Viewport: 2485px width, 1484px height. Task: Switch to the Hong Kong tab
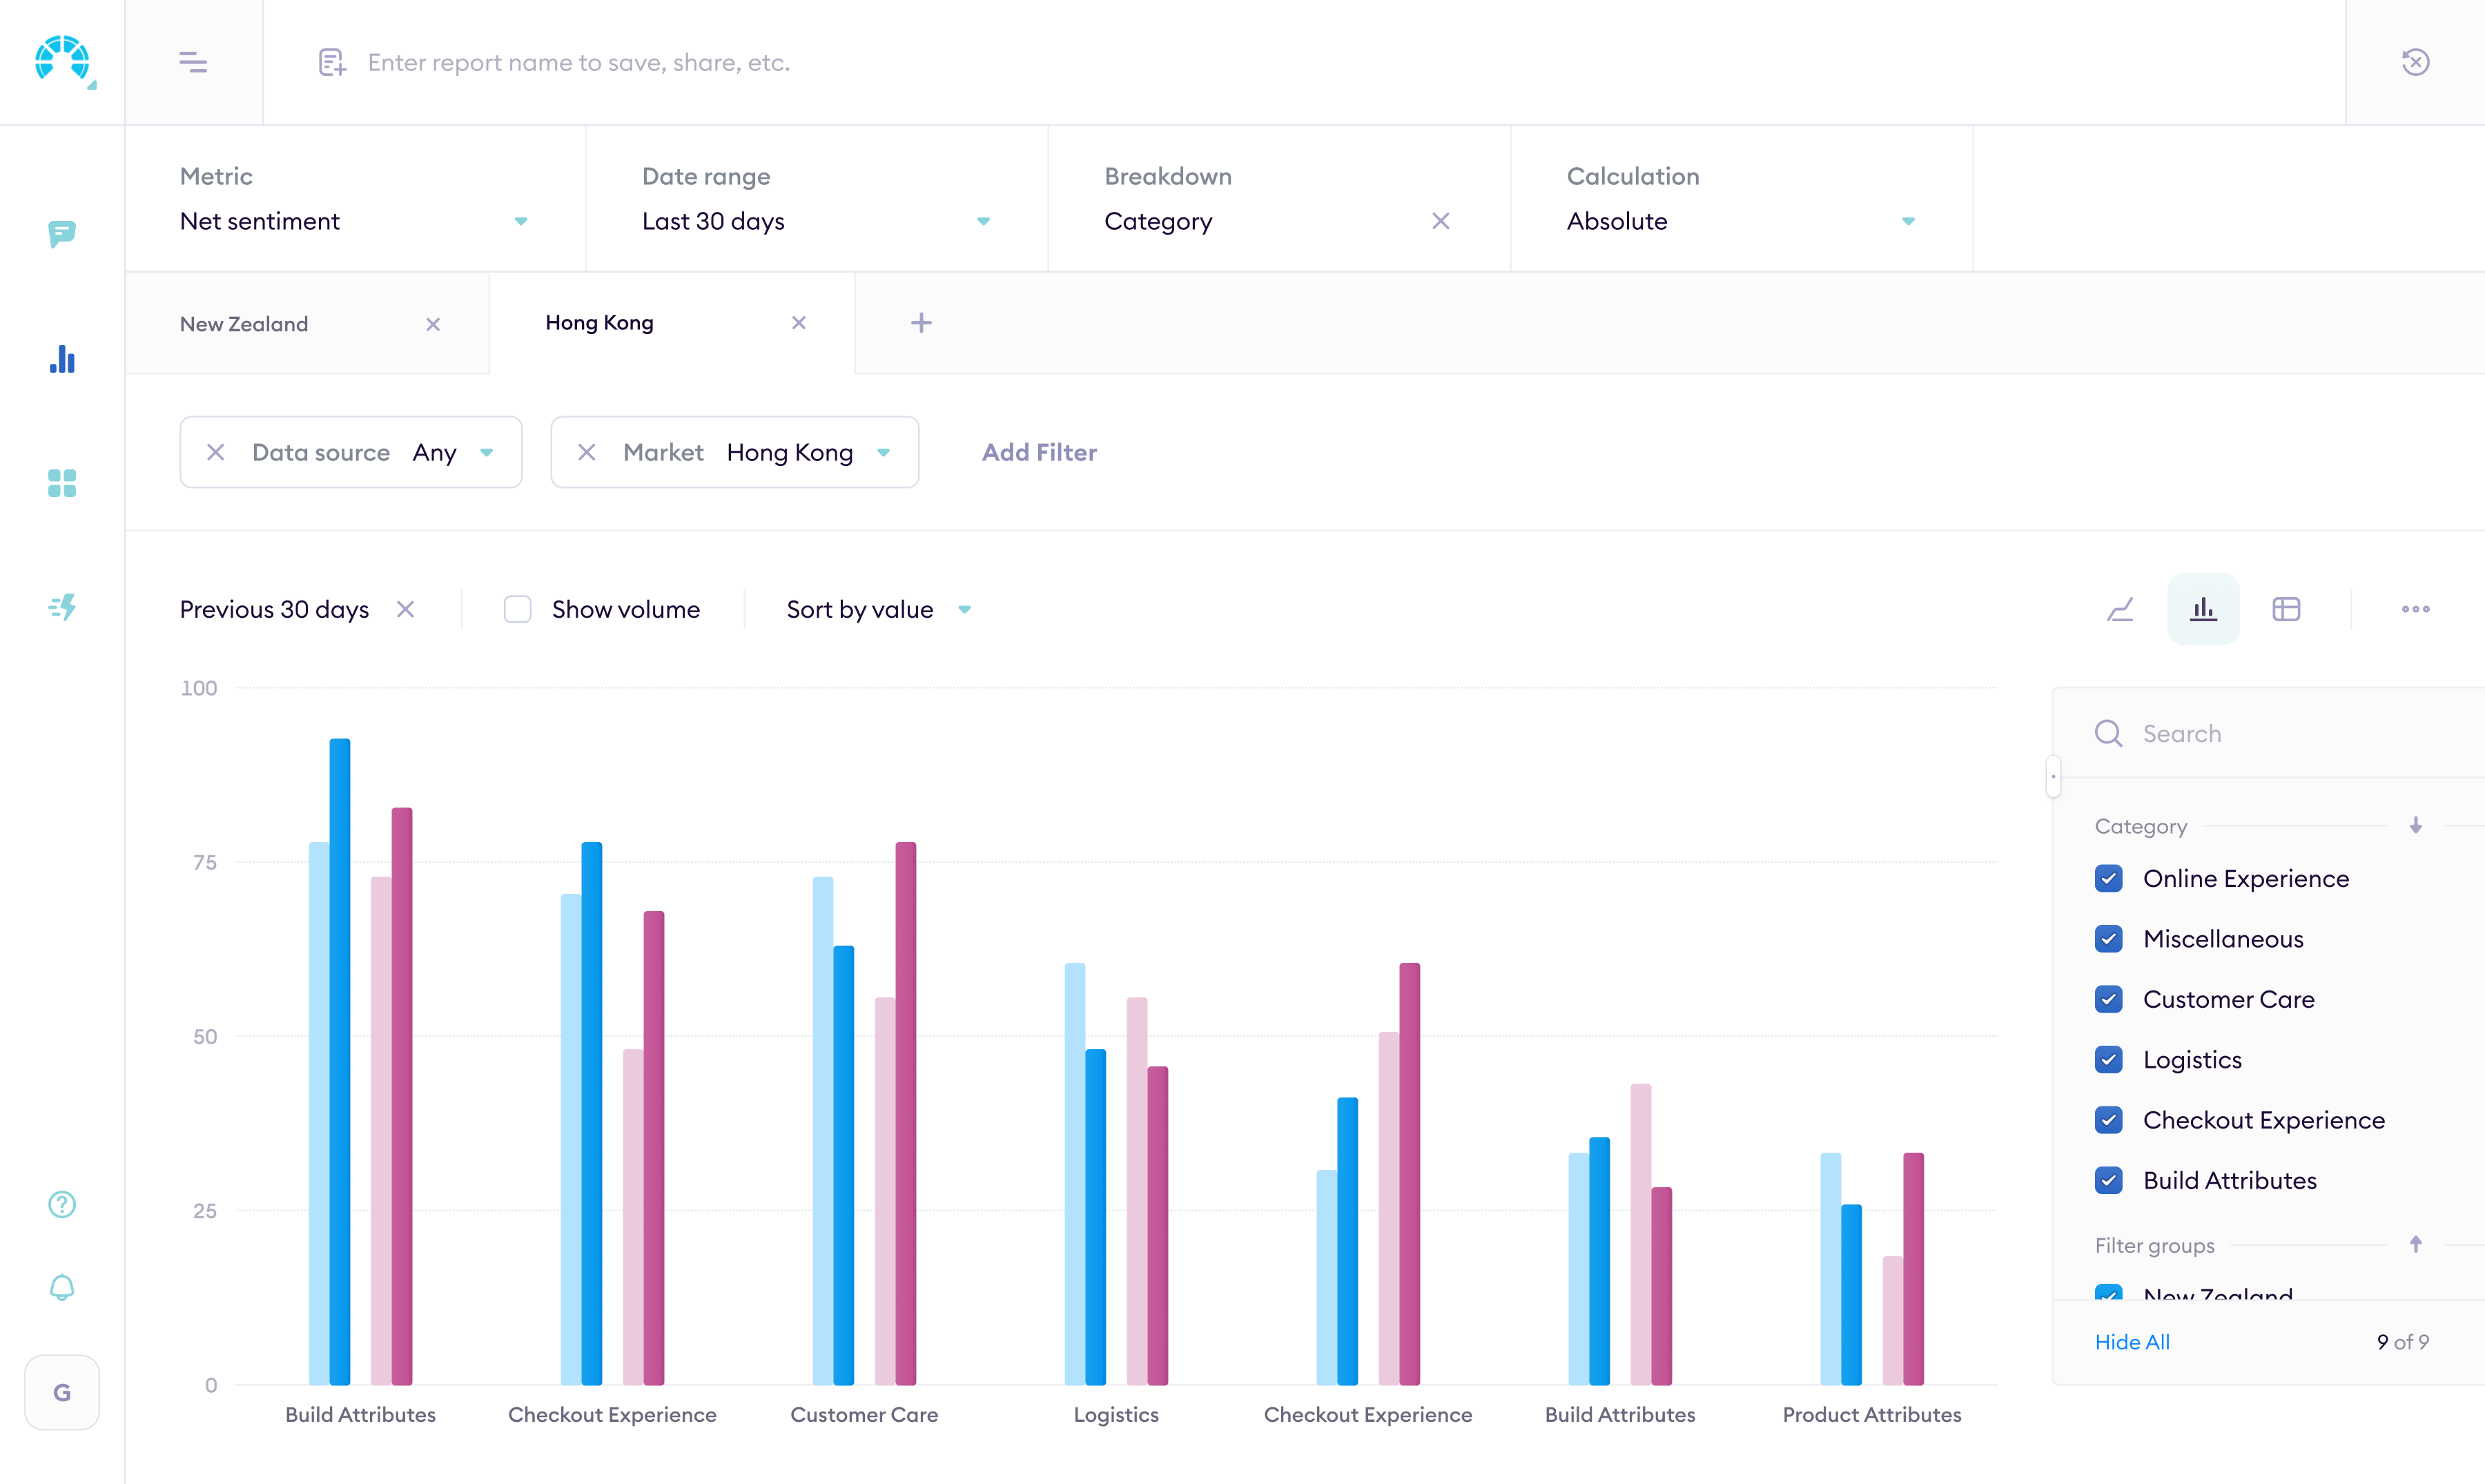tap(598, 322)
